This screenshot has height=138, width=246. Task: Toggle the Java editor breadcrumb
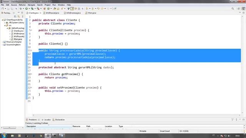coord(68,8)
